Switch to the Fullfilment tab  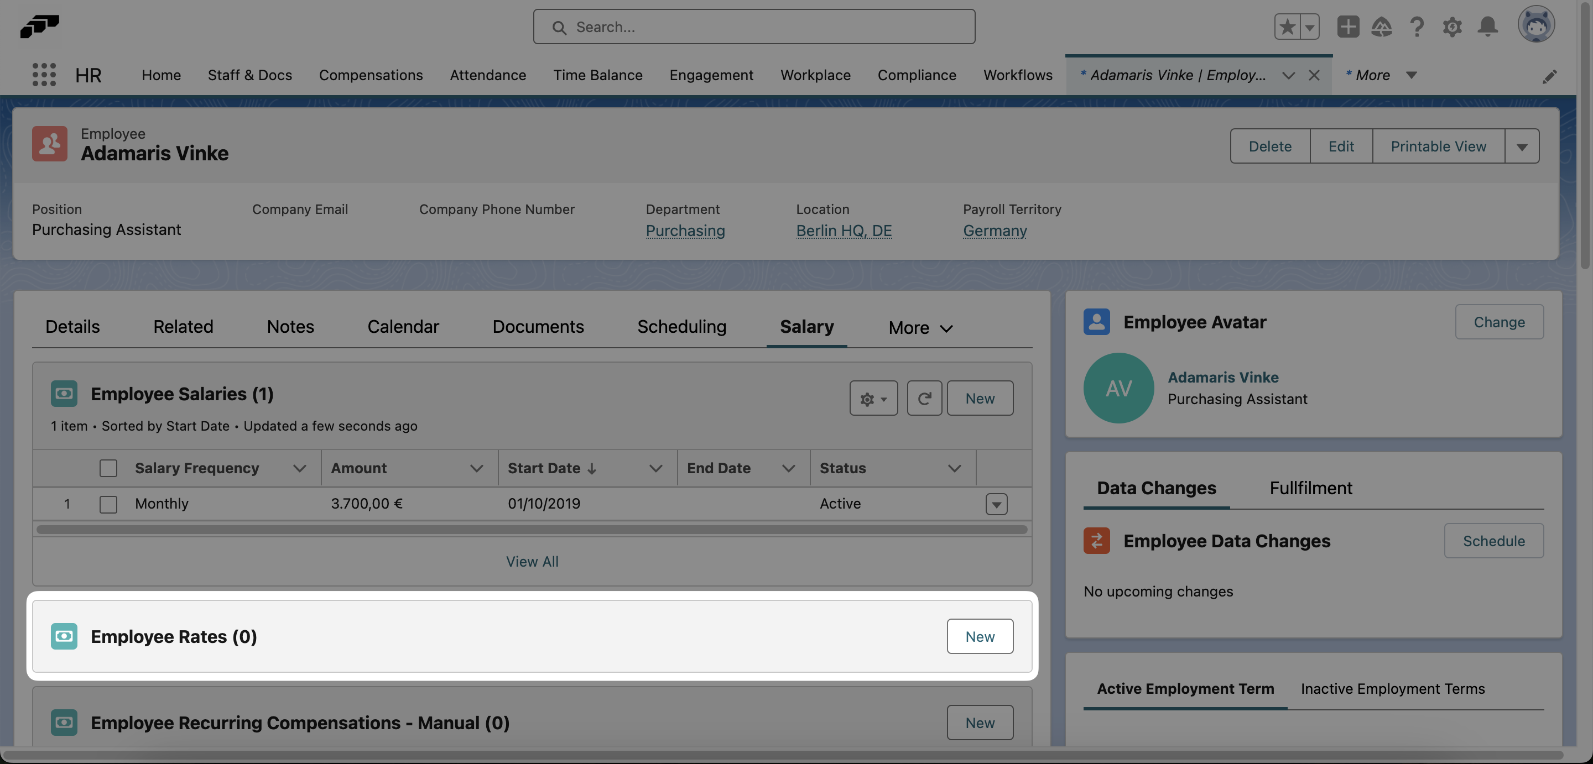coord(1310,488)
